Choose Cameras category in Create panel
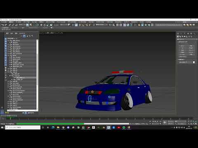This screenshot has width=198, height=148. pyautogui.click(x=184, y=37)
